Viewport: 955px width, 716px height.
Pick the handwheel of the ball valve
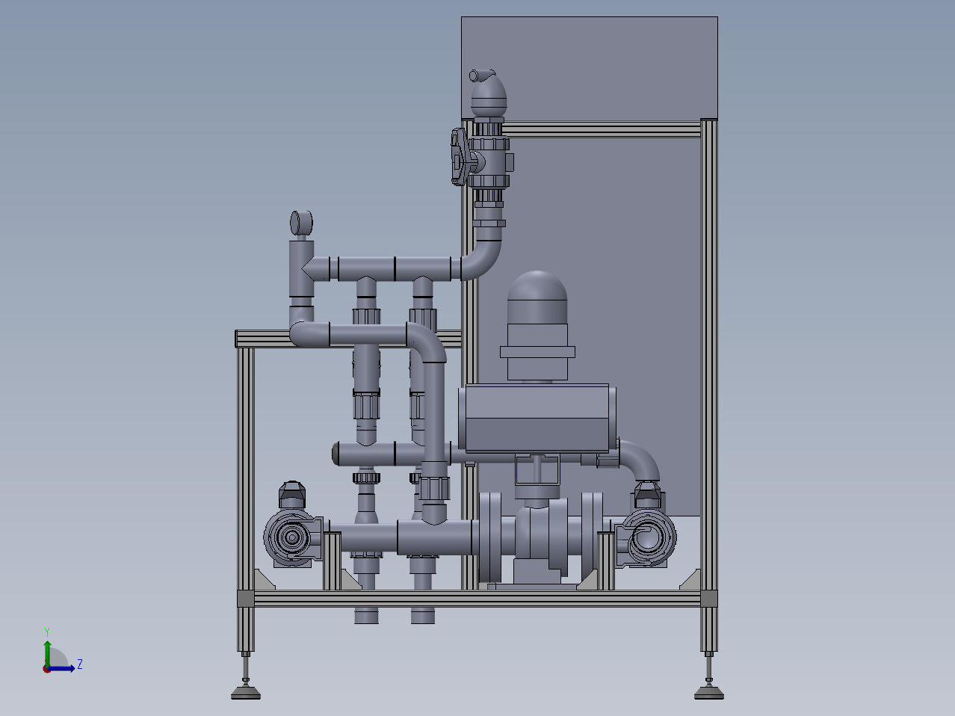[x=458, y=156]
